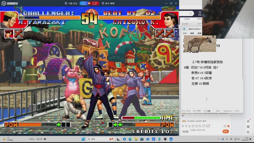Open the 查看 menu in Notepad

tap(199, 33)
